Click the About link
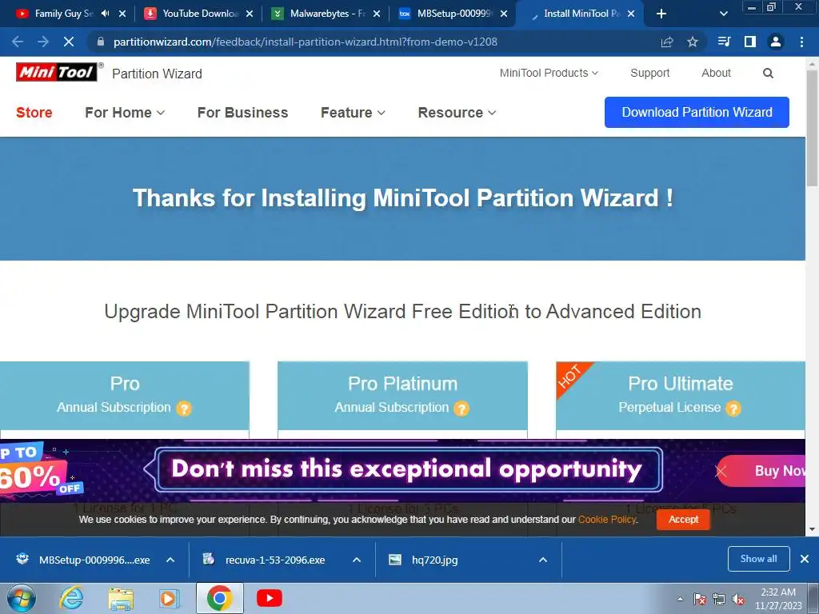This screenshot has height=614, width=819. (x=716, y=73)
